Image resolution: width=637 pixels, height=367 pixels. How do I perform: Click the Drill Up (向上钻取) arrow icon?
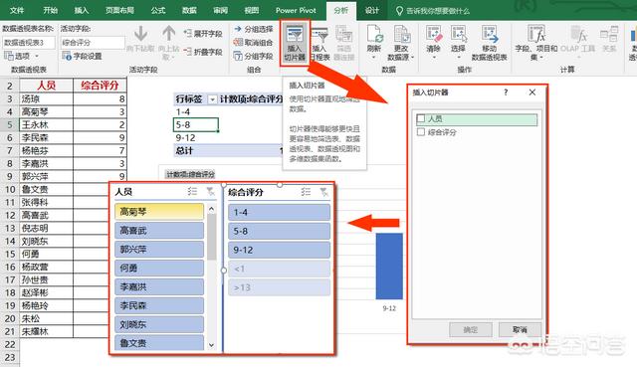pos(168,34)
